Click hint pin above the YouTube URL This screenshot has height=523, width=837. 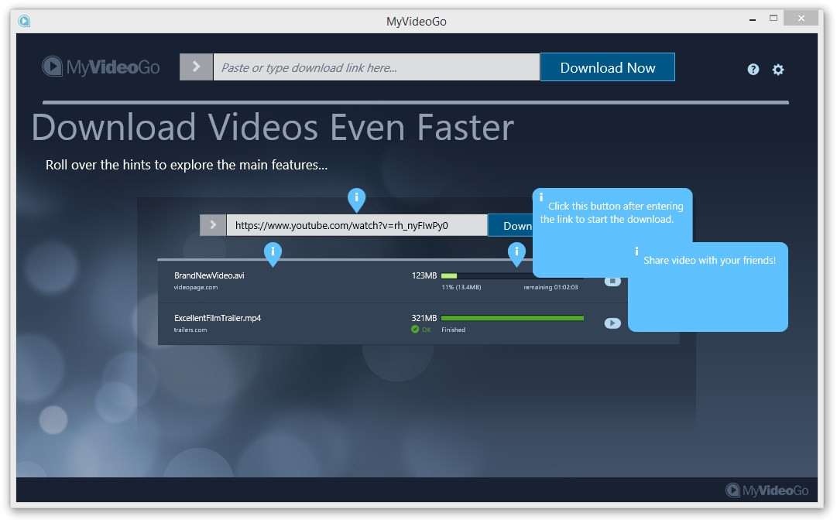click(357, 200)
